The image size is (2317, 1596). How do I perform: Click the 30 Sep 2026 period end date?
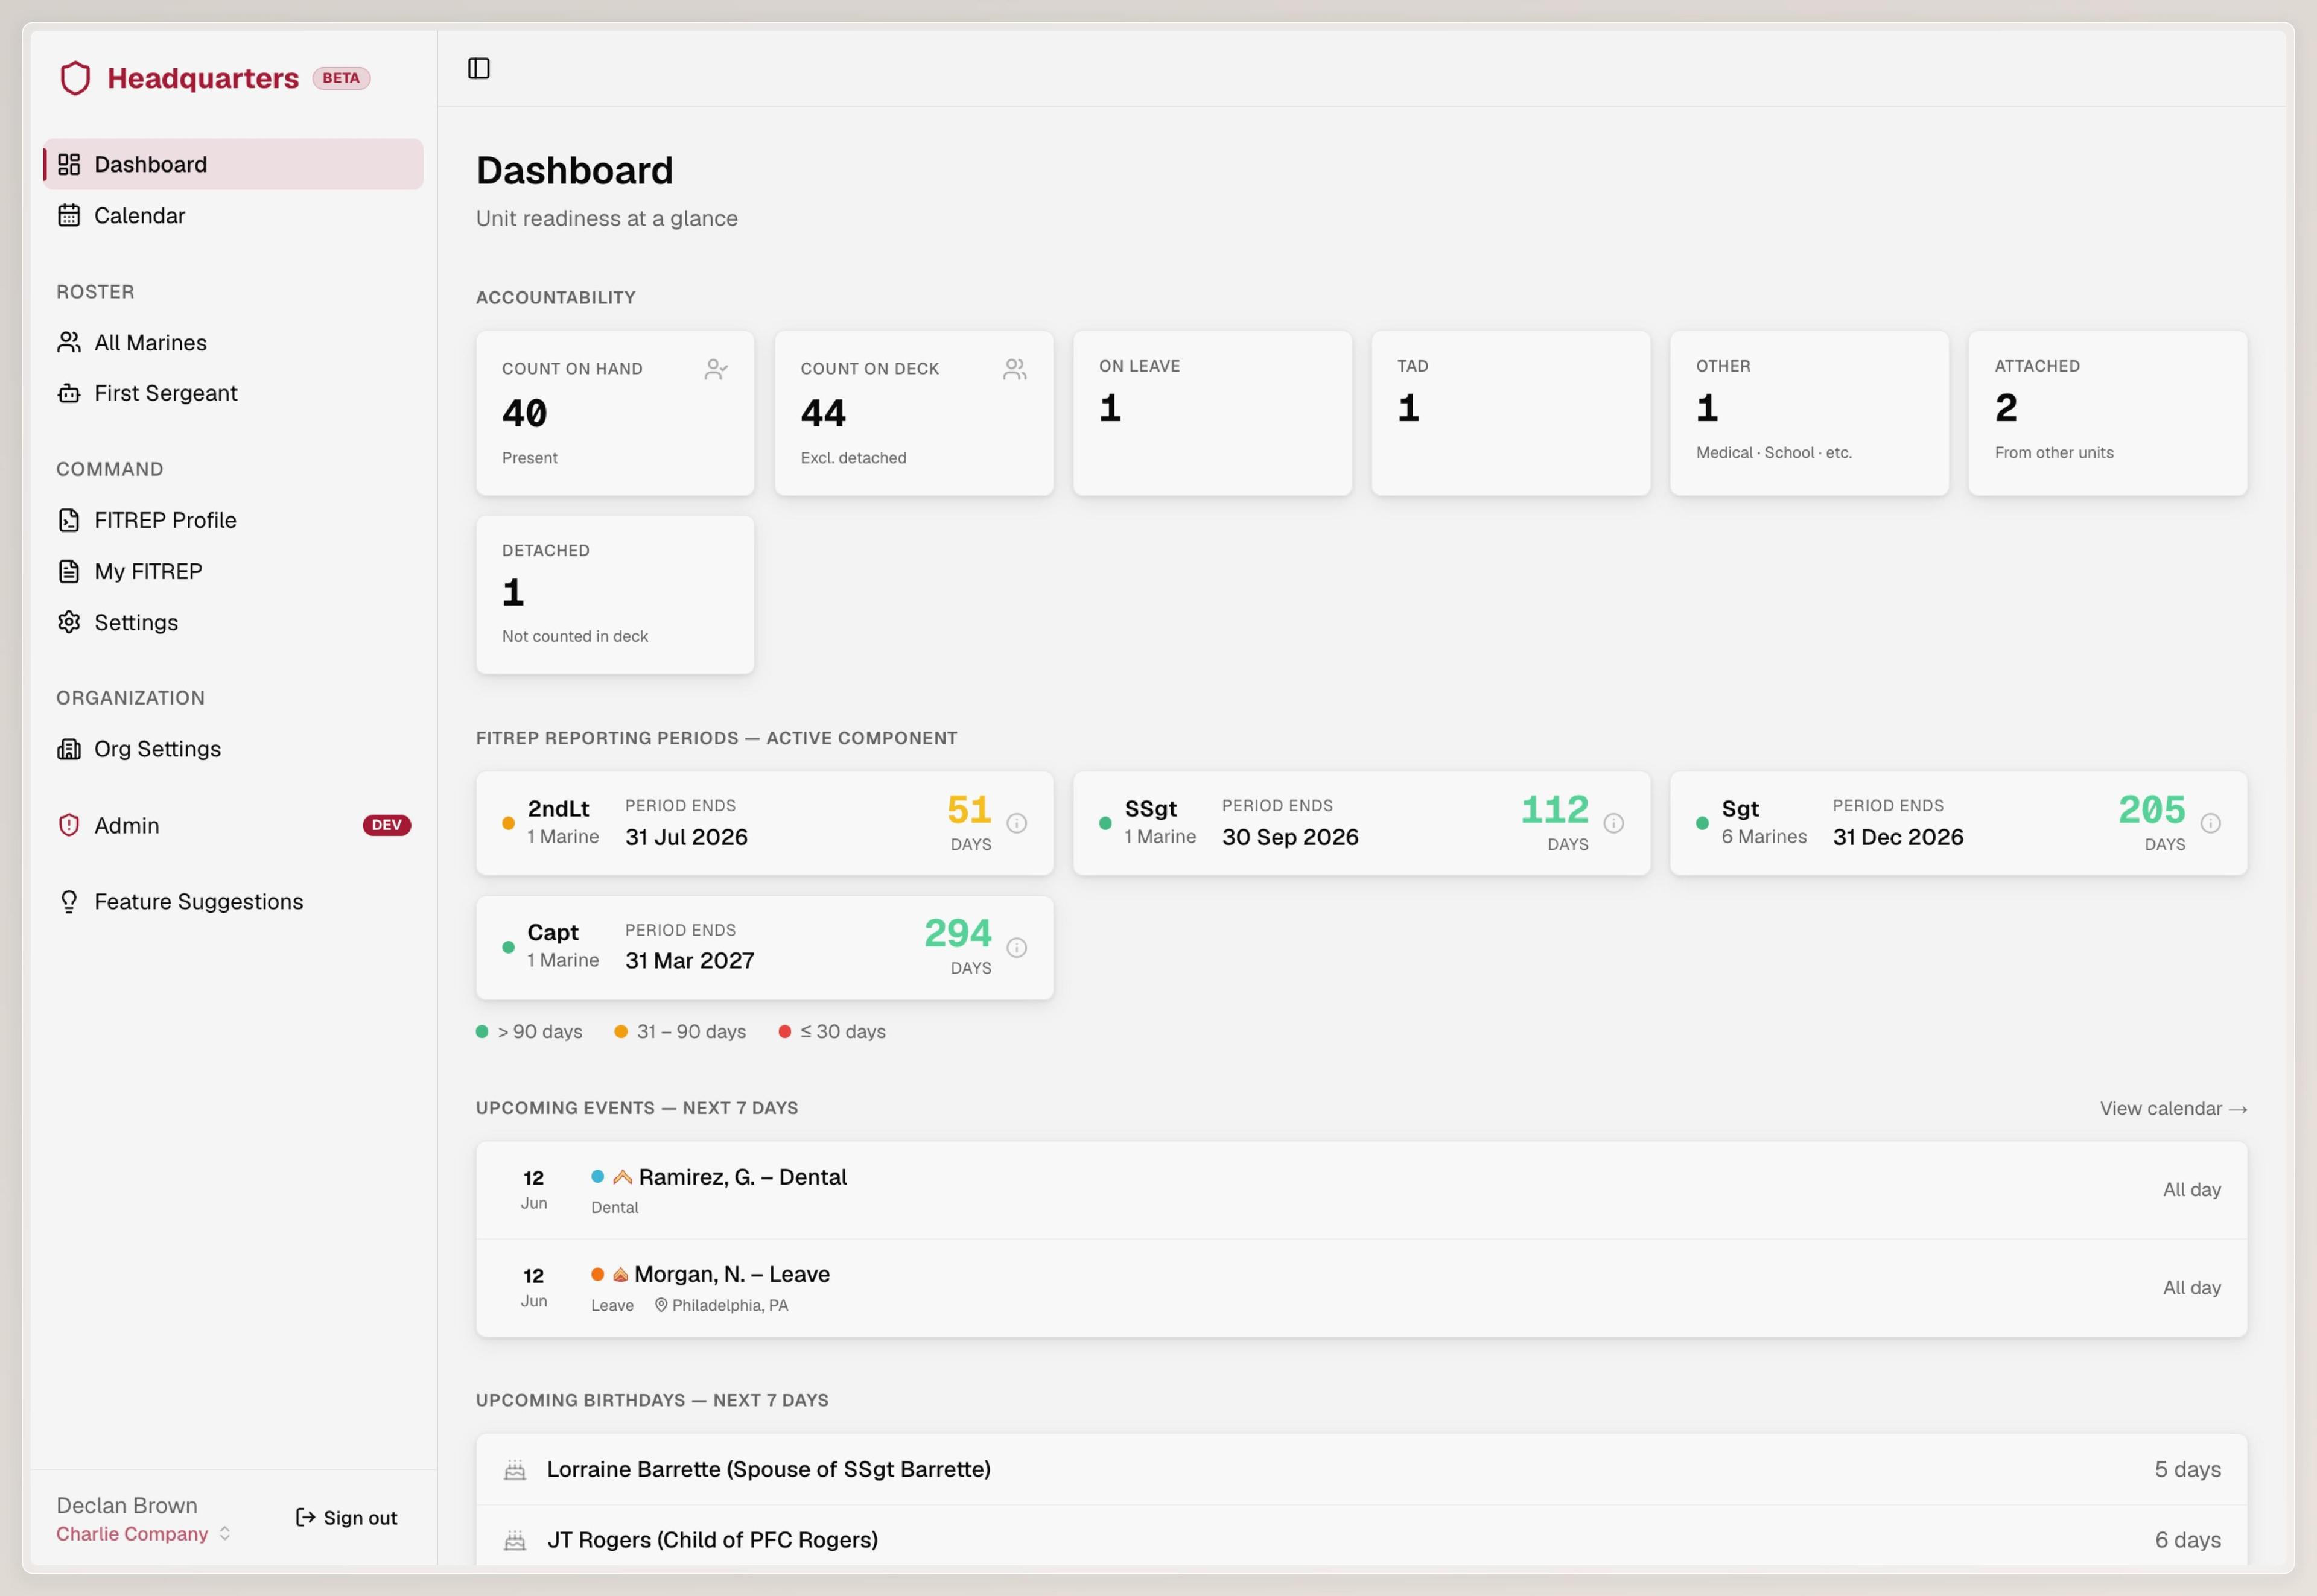pyautogui.click(x=1289, y=837)
